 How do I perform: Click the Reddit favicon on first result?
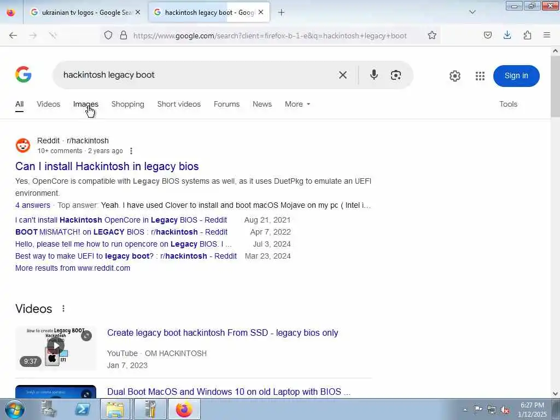click(23, 145)
